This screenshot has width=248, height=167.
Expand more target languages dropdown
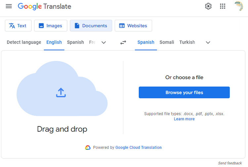point(208,43)
